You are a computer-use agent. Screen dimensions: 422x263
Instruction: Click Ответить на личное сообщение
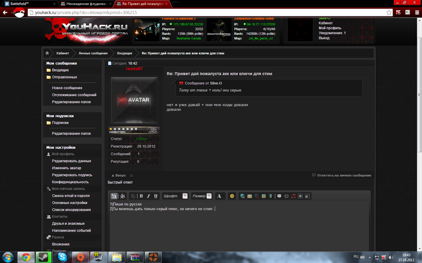(344, 175)
